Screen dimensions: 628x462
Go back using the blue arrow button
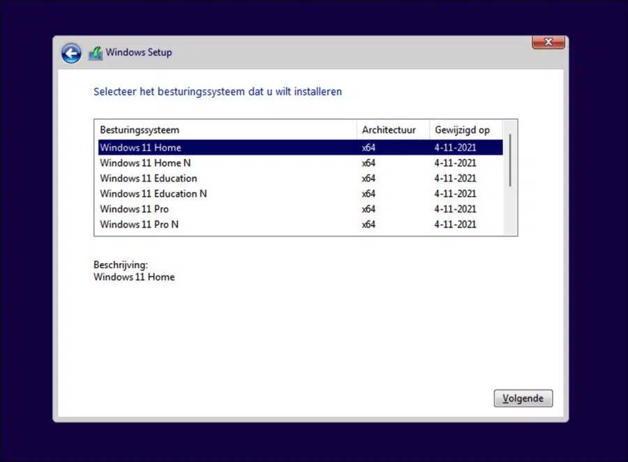[x=71, y=53]
